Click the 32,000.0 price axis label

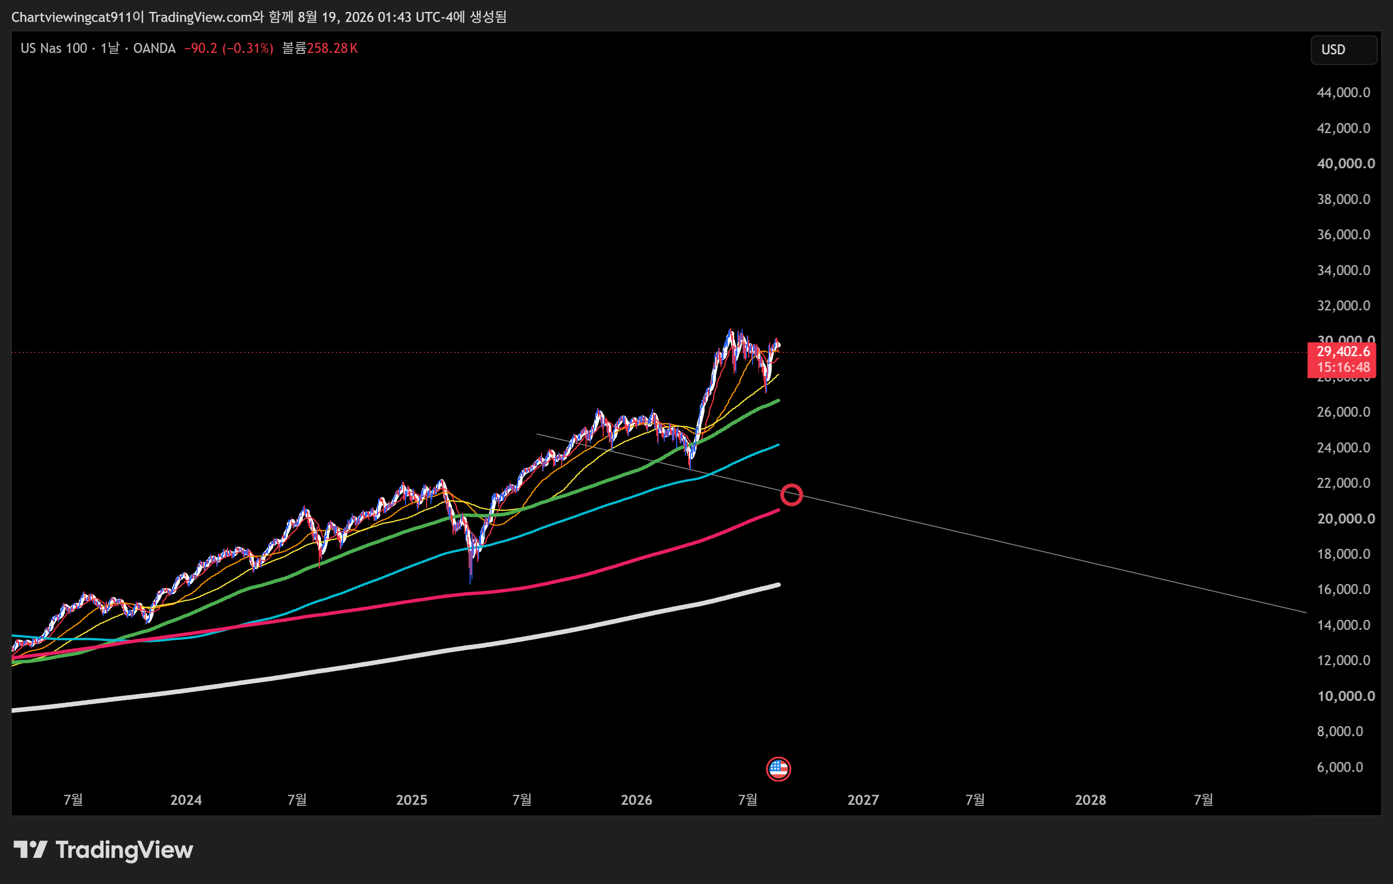tap(1343, 306)
